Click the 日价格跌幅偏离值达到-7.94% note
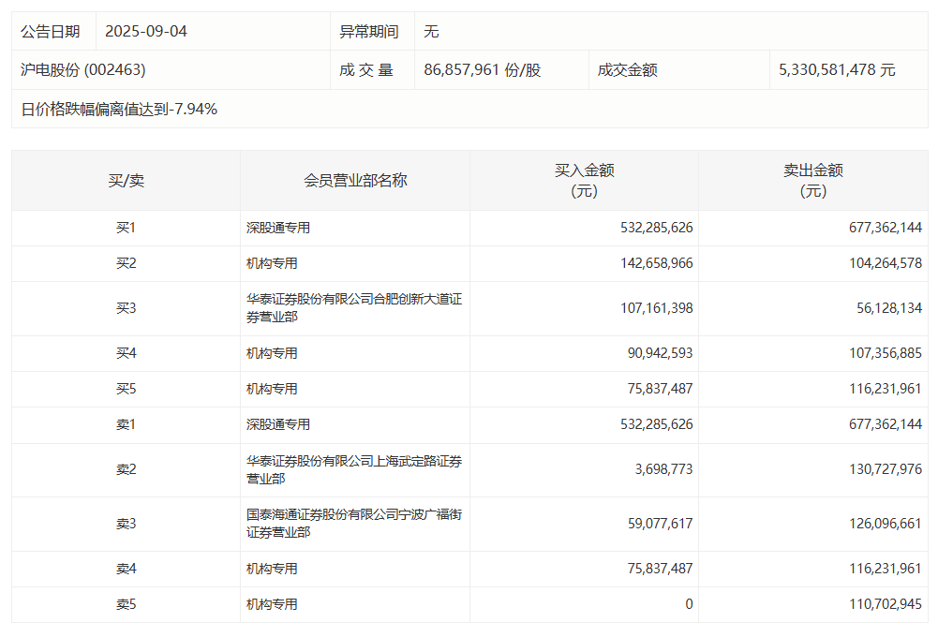The width and height of the screenshot is (938, 637). click(x=119, y=109)
